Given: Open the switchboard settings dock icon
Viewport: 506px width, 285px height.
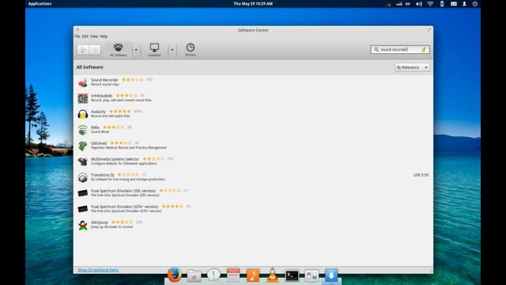Looking at the screenshot, I should pos(312,275).
